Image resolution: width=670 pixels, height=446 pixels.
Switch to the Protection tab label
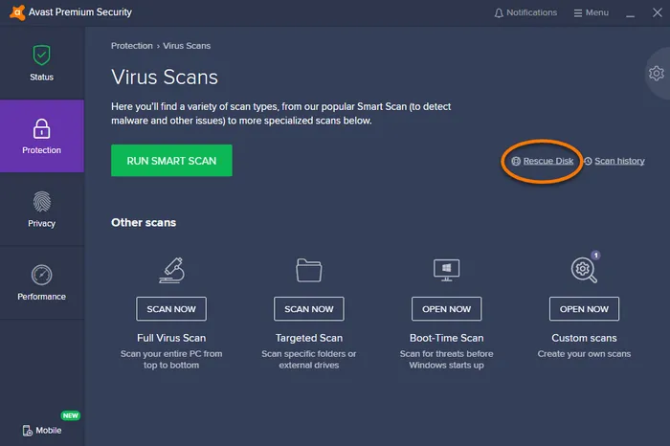pyautogui.click(x=41, y=150)
